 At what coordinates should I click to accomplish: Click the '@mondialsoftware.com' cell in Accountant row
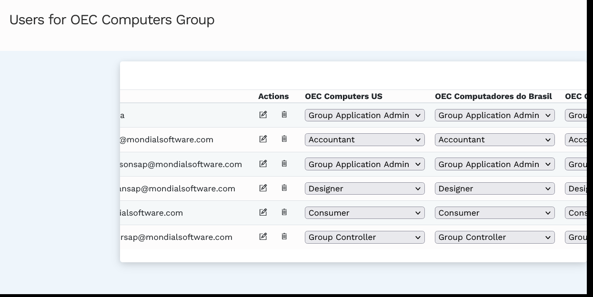pyautogui.click(x=167, y=139)
